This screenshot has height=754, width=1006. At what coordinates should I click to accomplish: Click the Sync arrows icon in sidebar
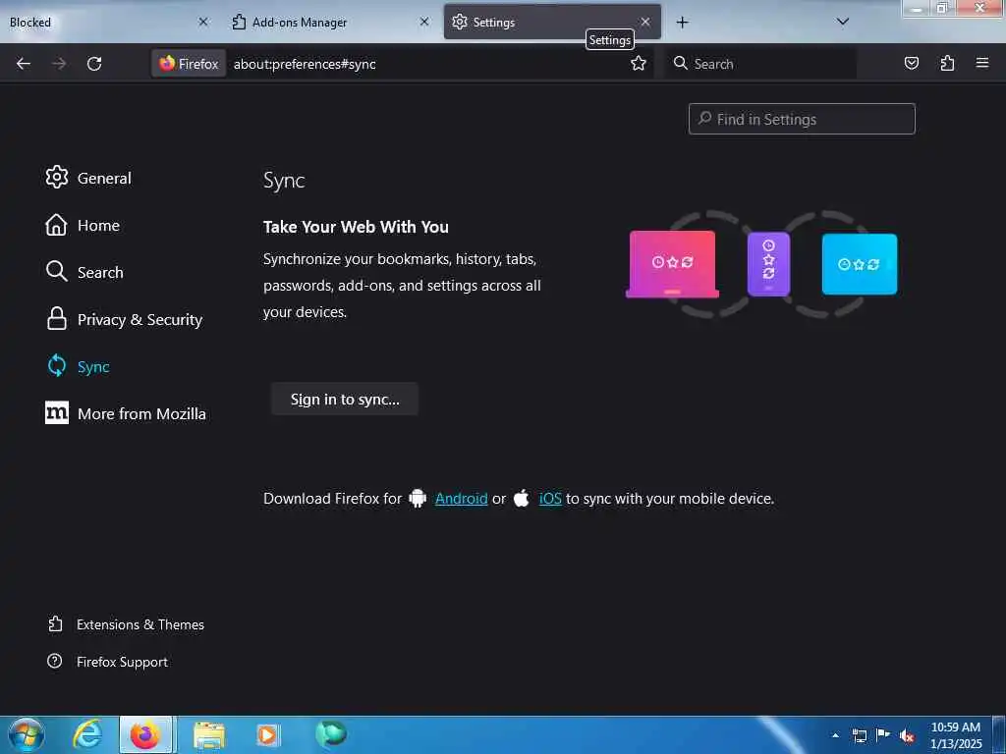56,365
